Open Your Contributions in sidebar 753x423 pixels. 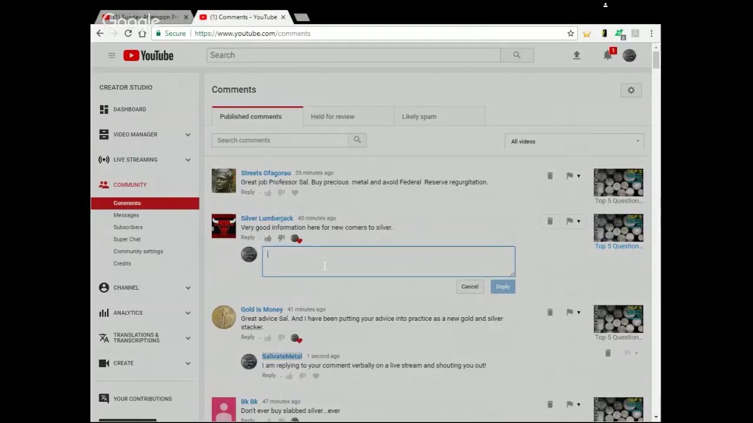pos(142,399)
